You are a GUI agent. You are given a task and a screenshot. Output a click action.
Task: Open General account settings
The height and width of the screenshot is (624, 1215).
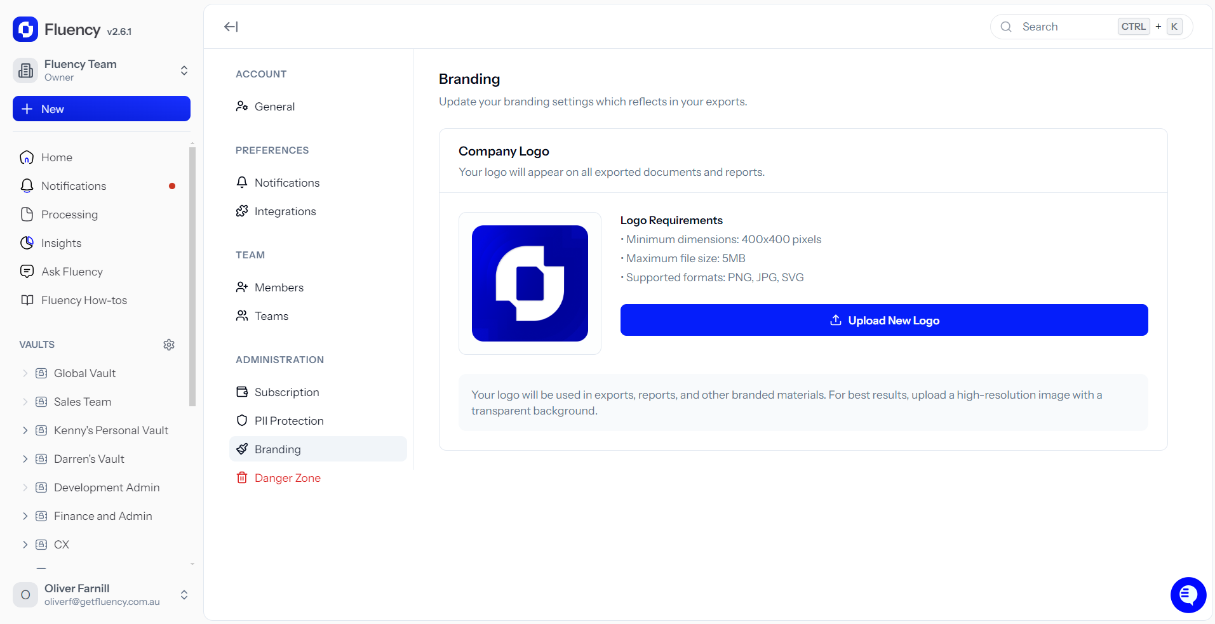pyautogui.click(x=318, y=106)
